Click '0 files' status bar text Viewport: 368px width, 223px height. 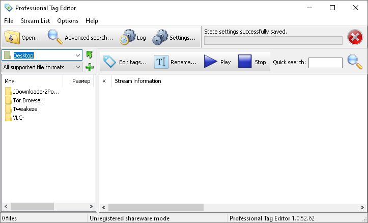pos(9,218)
